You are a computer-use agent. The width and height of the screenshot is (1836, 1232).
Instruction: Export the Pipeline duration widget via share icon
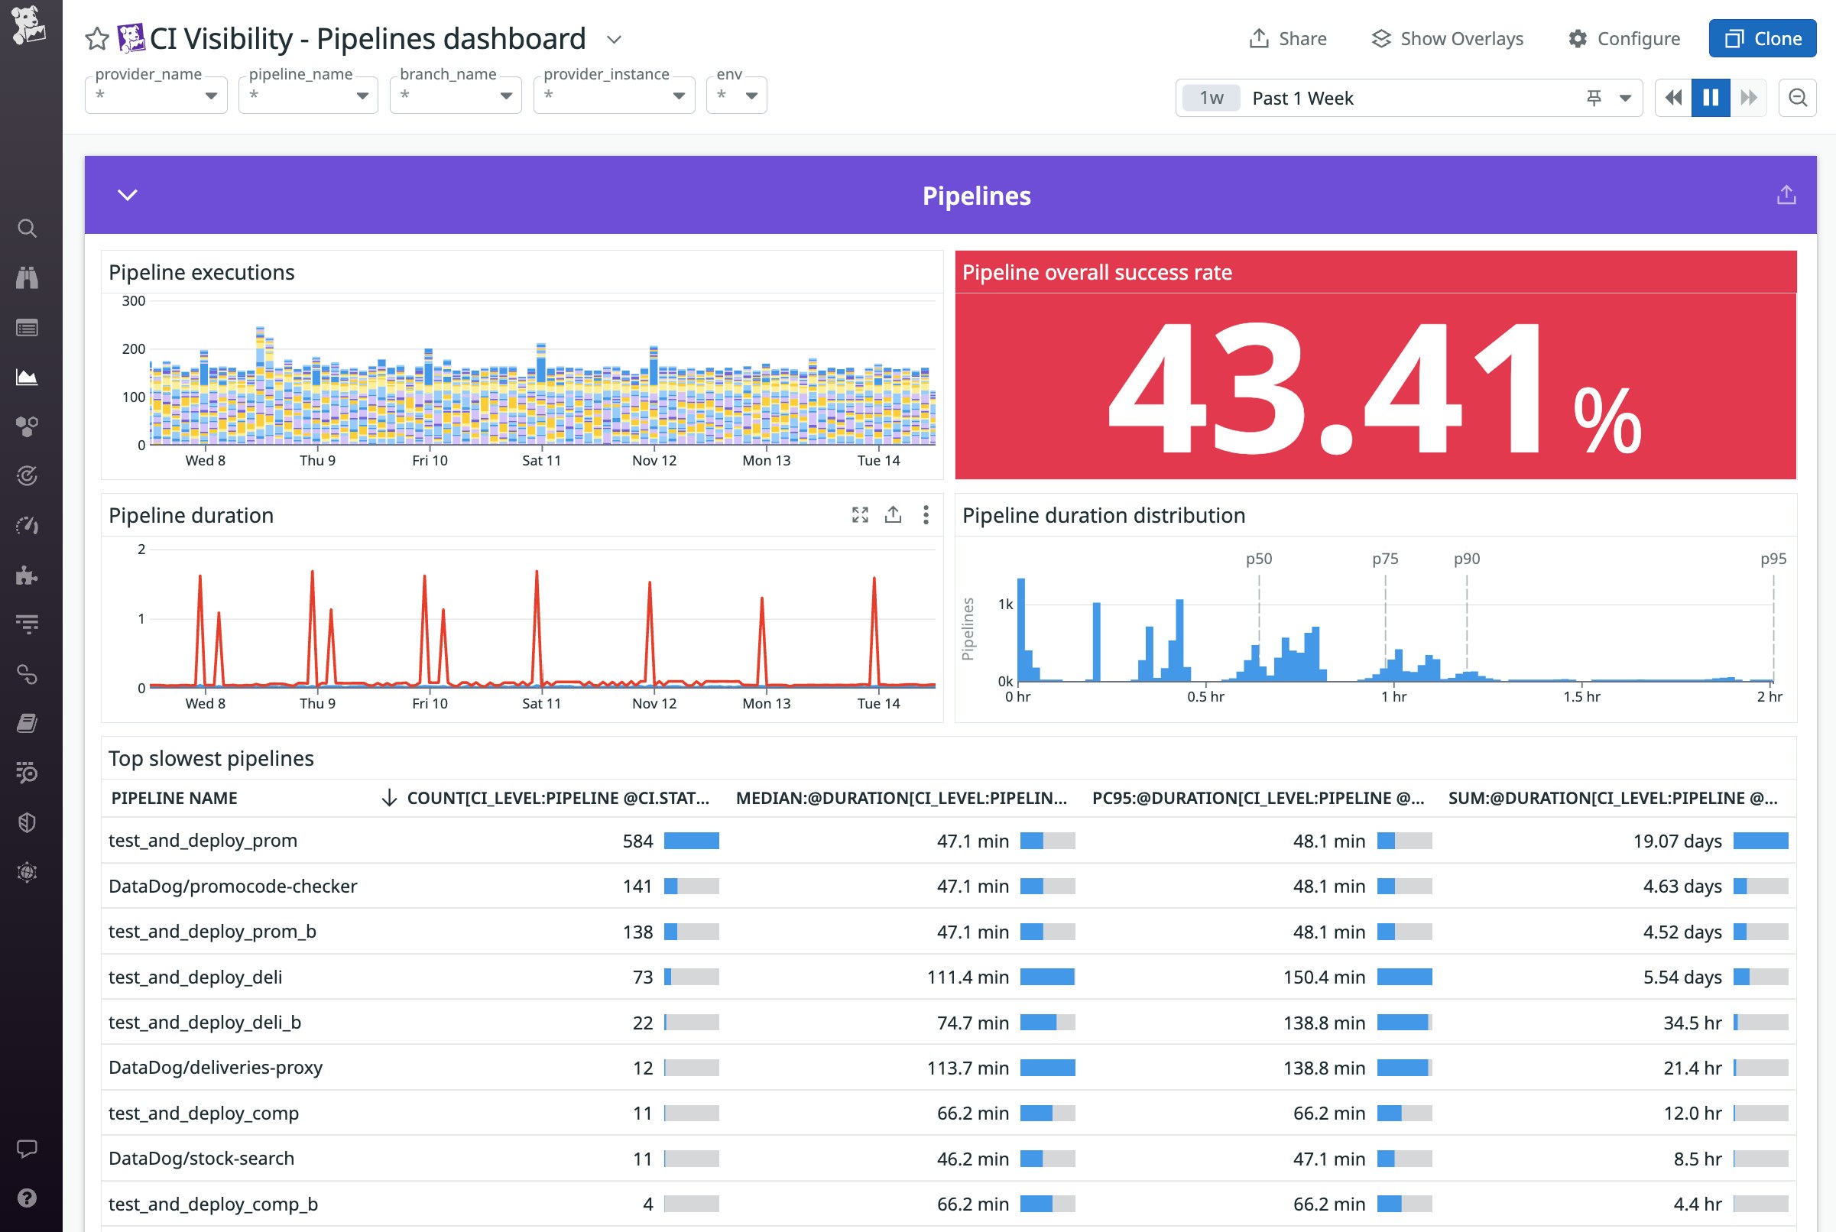(894, 515)
